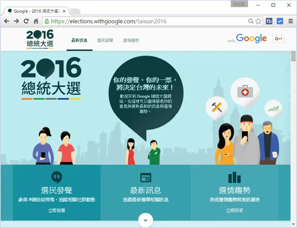
Task: Click the newspaper icon above 最新訊息
Action: [146, 177]
